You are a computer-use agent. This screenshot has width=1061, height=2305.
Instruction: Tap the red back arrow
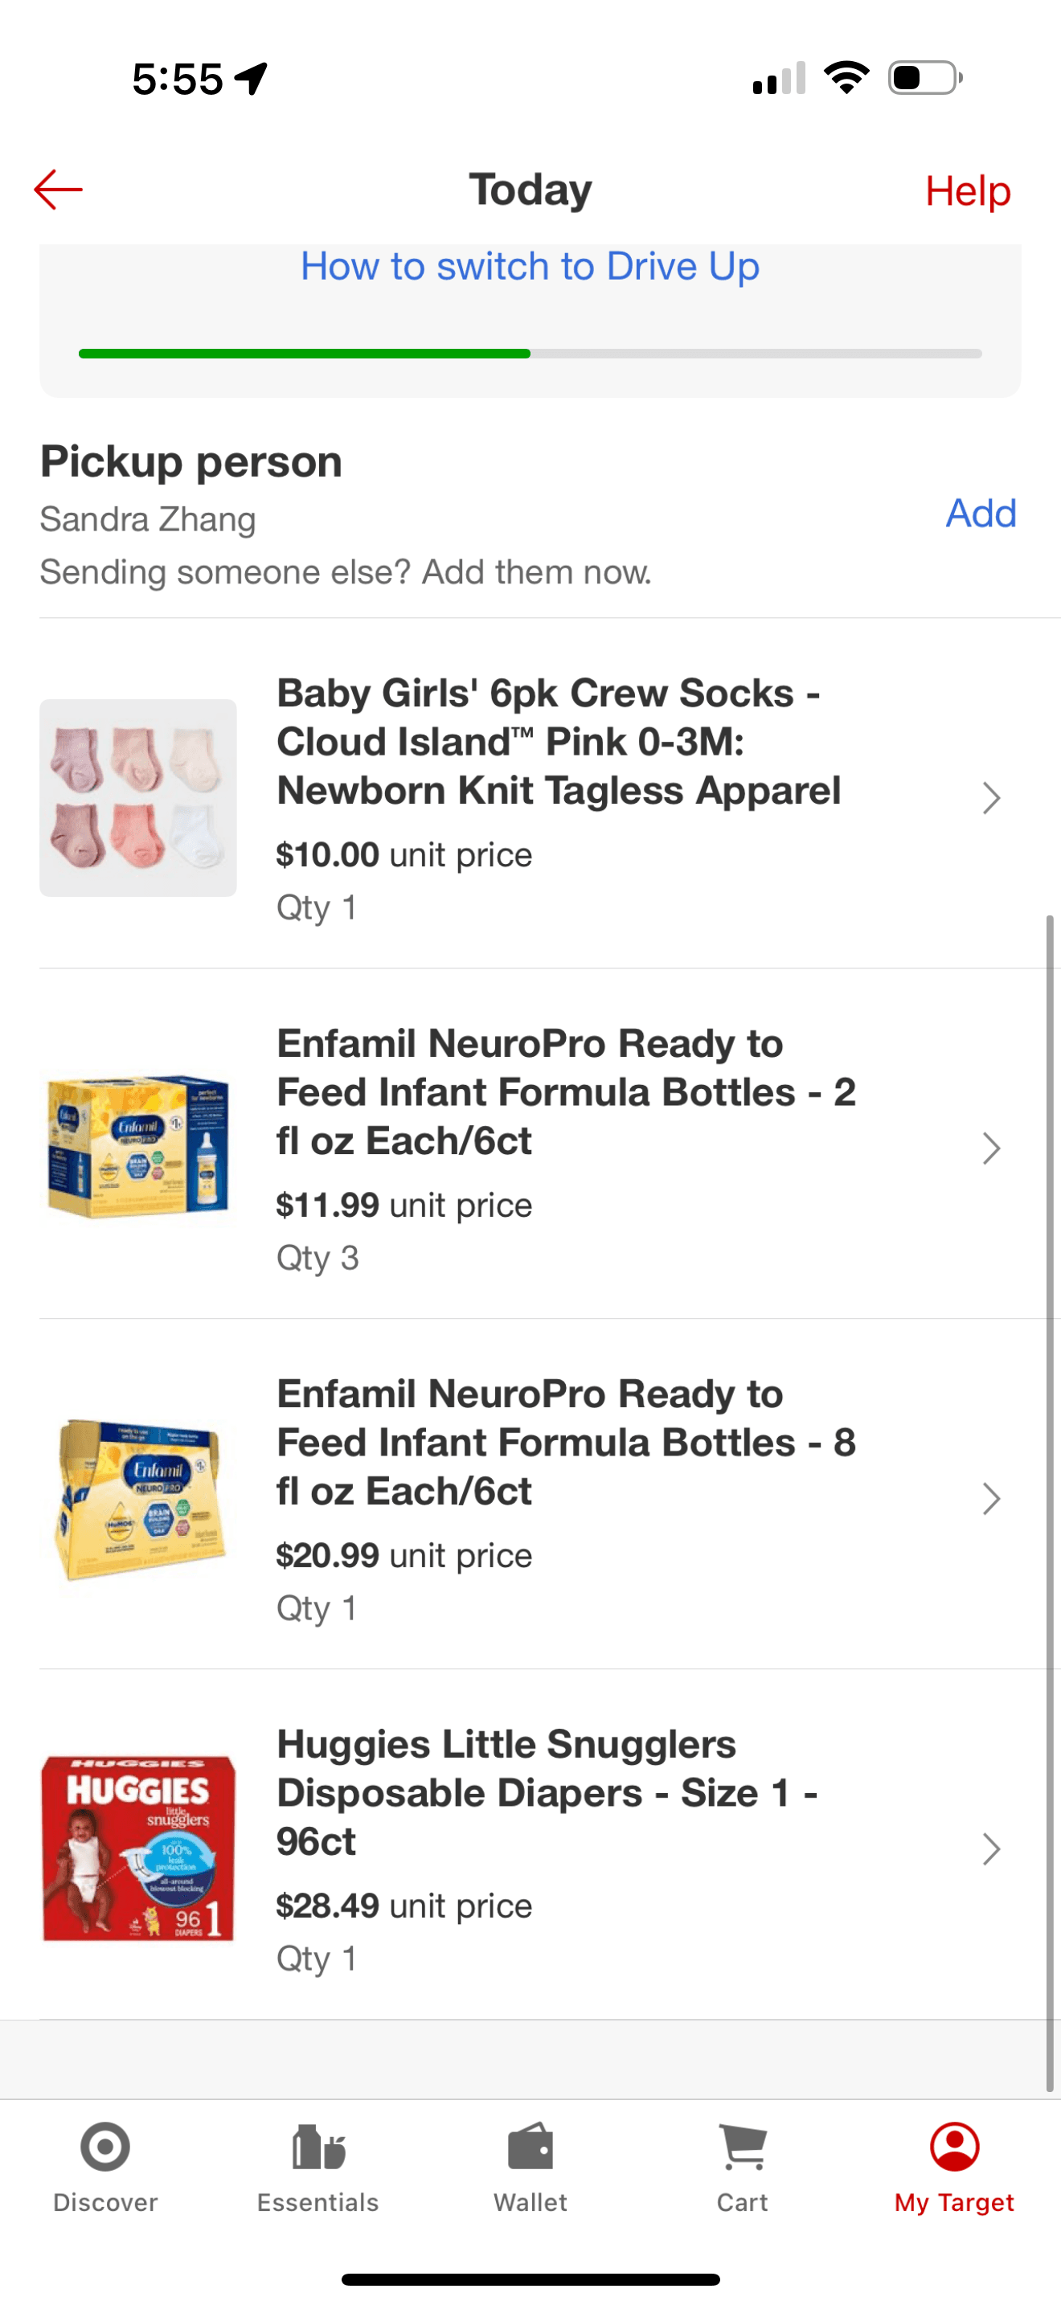click(x=58, y=190)
